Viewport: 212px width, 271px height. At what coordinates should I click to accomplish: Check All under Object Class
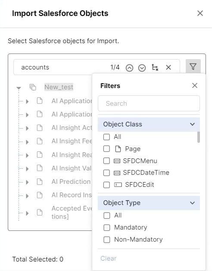click(106, 137)
